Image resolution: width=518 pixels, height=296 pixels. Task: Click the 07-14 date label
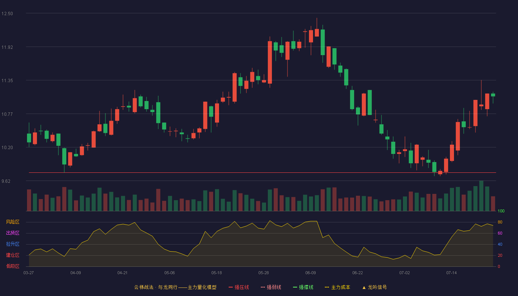pyautogui.click(x=451, y=273)
